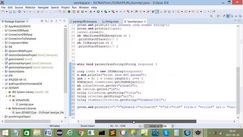Click the Run Last Tool external tools icon
Image resolution: width=243 pixels, height=137 pixels.
point(113,12)
